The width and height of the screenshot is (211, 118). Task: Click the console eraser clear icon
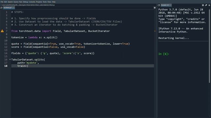206,5
